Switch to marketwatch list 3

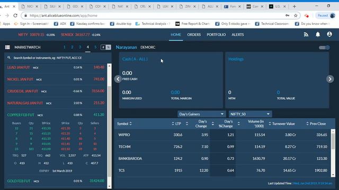(80, 47)
